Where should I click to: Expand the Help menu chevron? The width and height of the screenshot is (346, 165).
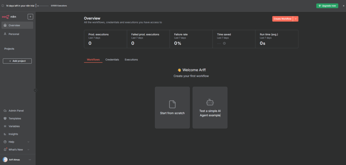pos(28,142)
